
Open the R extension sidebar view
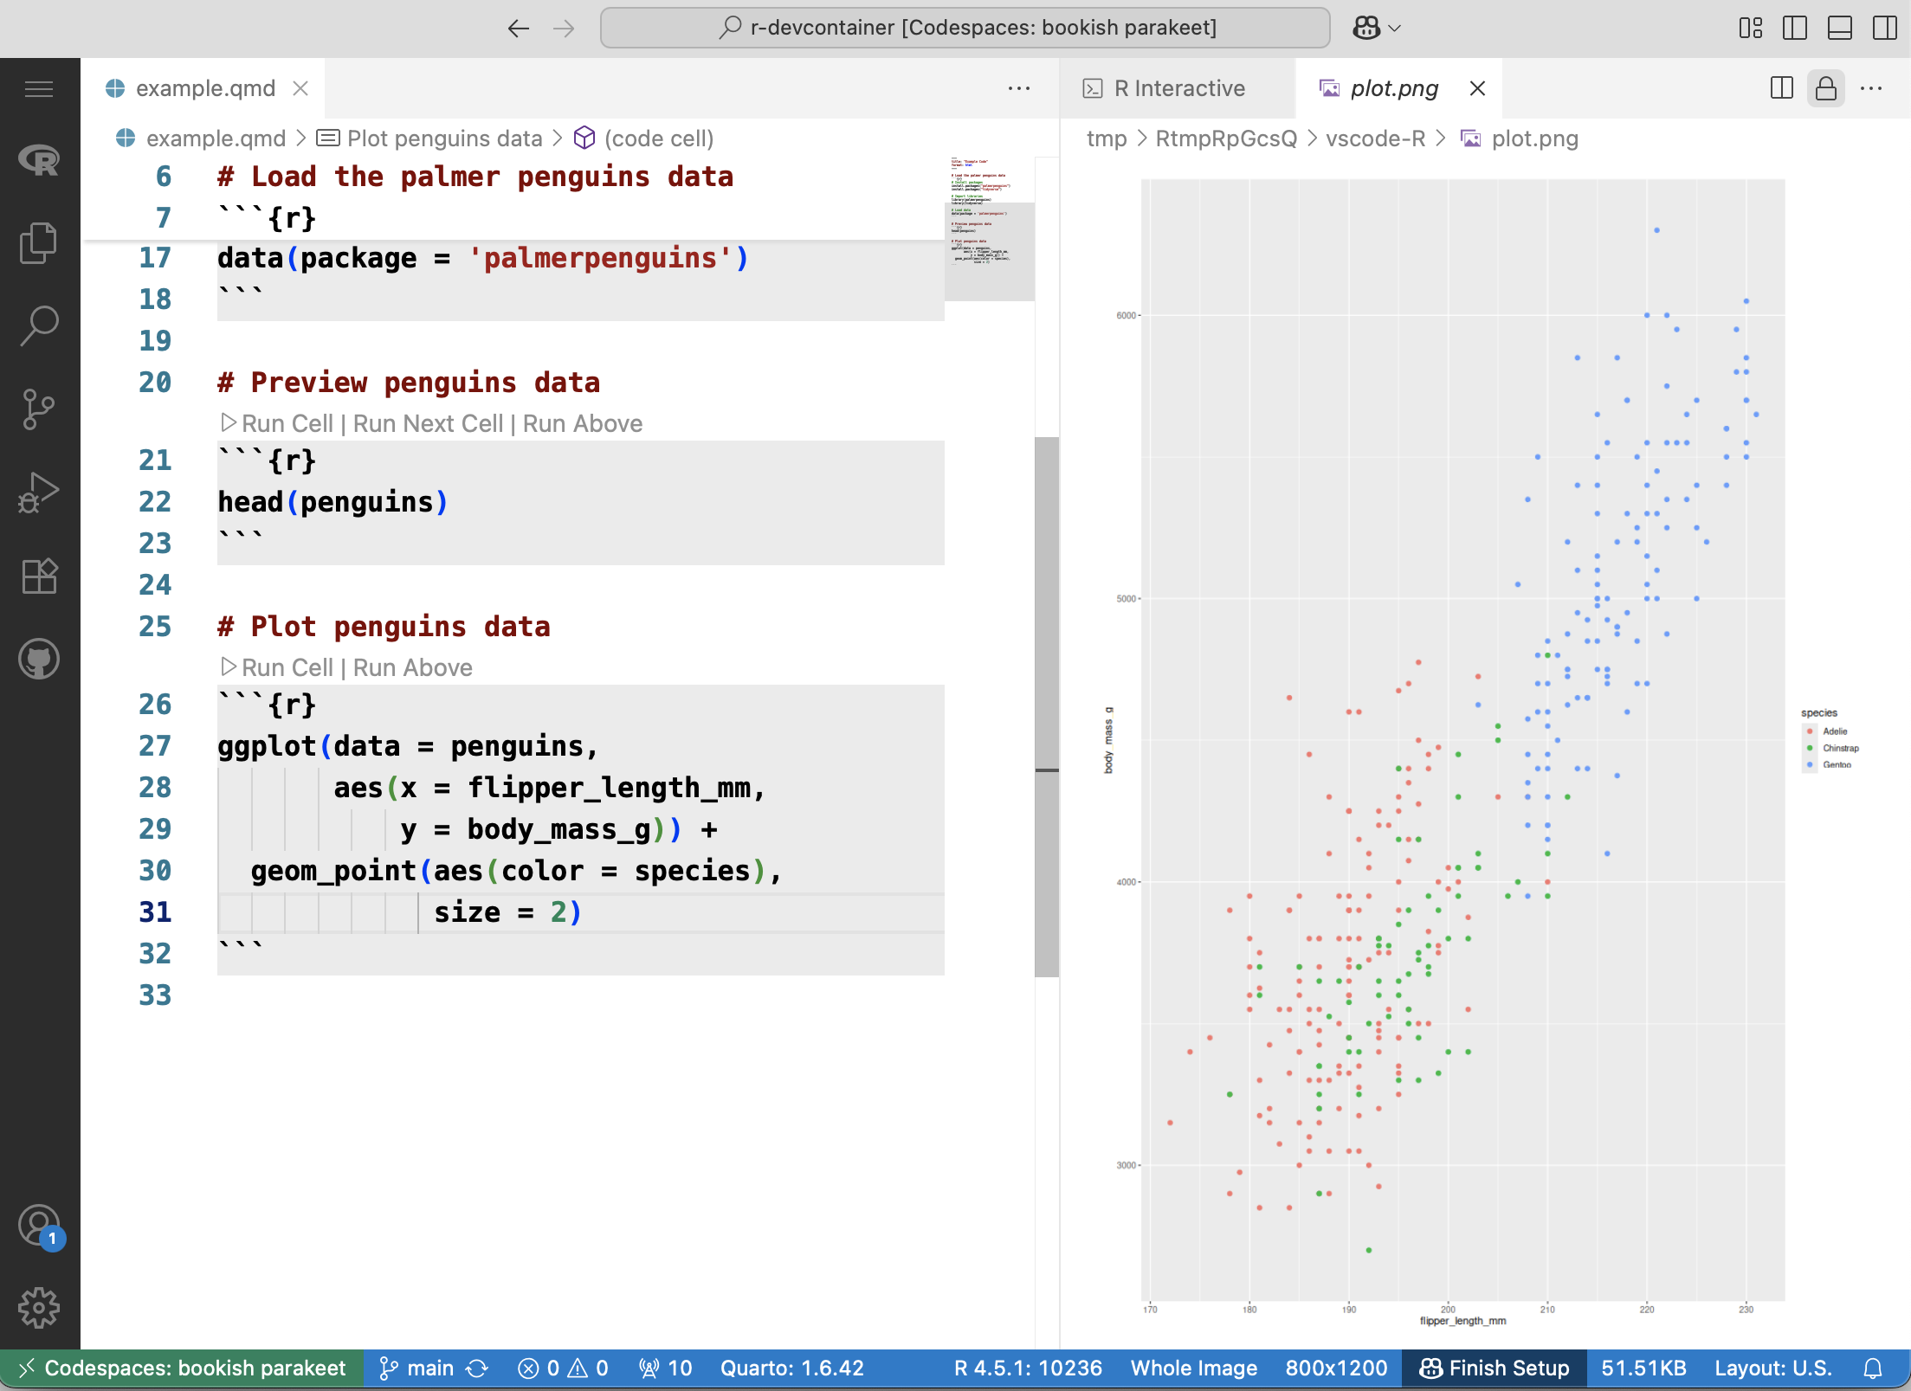pyautogui.click(x=39, y=160)
